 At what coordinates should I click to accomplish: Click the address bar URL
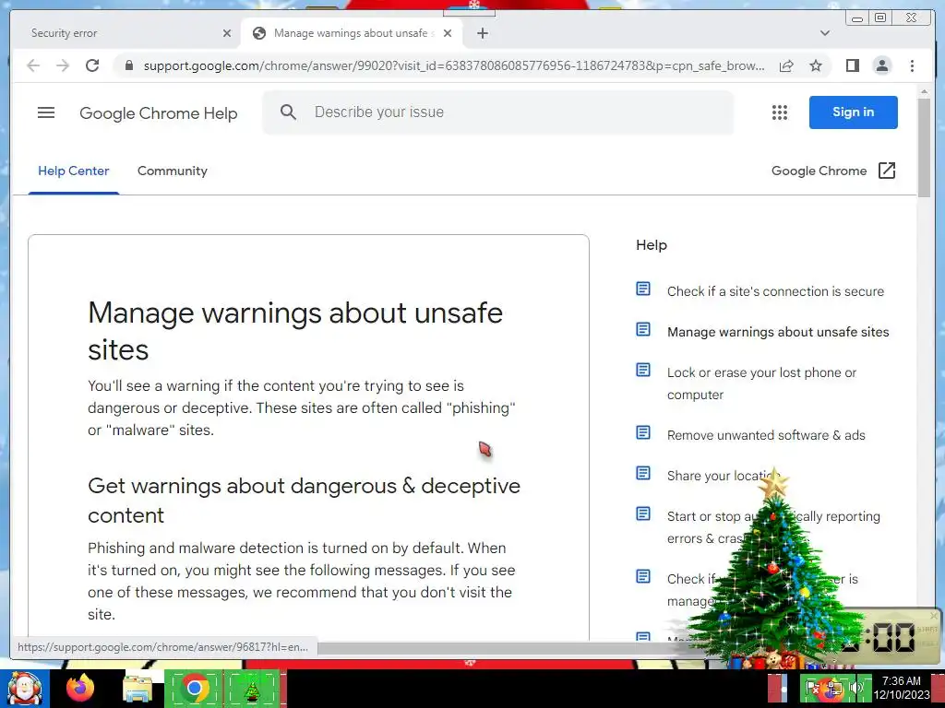(454, 65)
